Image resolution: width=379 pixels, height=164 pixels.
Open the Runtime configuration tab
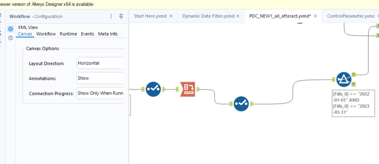click(68, 34)
